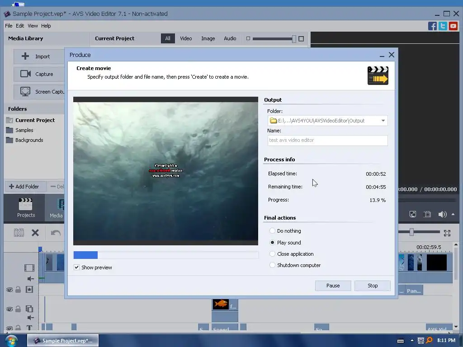Show hidden system tray icons arrow
This screenshot has width=463, height=347.
pyautogui.click(x=412, y=341)
